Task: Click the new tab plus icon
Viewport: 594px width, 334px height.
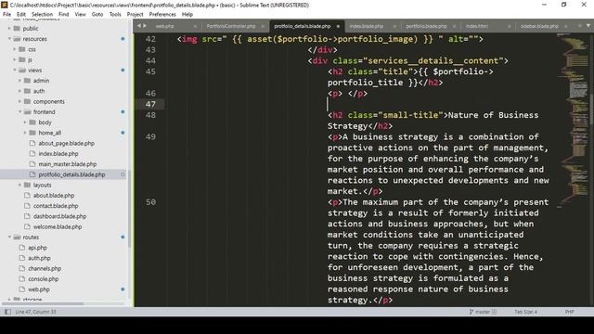Action: coord(579,26)
